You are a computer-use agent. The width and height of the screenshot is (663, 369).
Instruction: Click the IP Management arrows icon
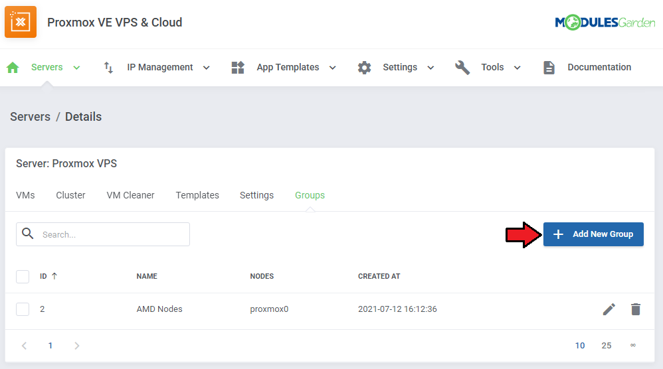pyautogui.click(x=108, y=67)
